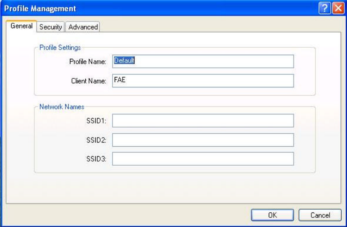Screen dimensions: 347x227
Task: Click the help question mark icon
Action: point(325,8)
